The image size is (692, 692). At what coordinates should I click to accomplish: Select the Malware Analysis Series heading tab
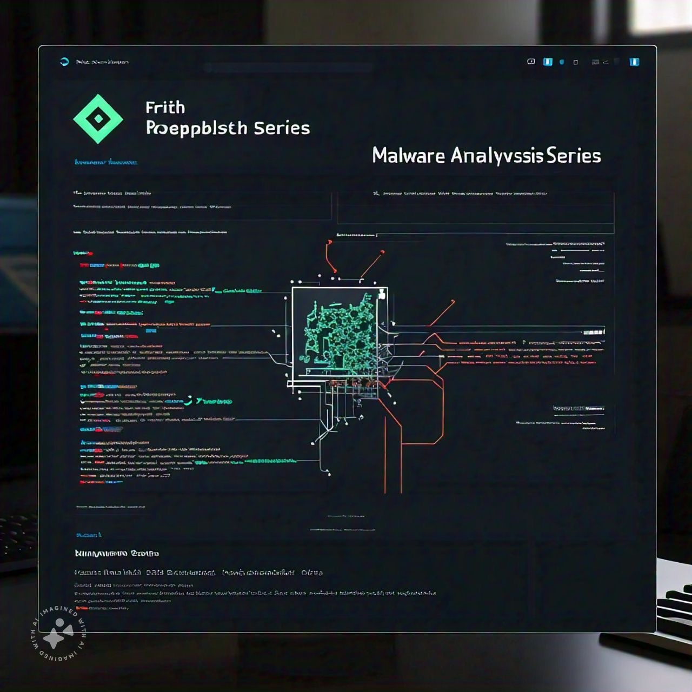point(485,155)
